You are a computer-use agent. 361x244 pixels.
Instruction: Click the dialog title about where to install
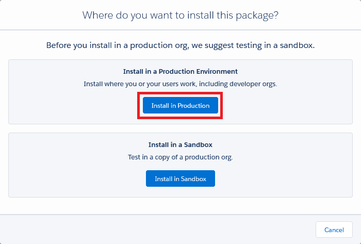pyautogui.click(x=180, y=15)
